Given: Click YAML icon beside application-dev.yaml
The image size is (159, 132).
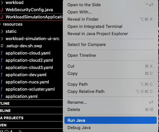Looking at the screenshot, I should tap(2, 75).
